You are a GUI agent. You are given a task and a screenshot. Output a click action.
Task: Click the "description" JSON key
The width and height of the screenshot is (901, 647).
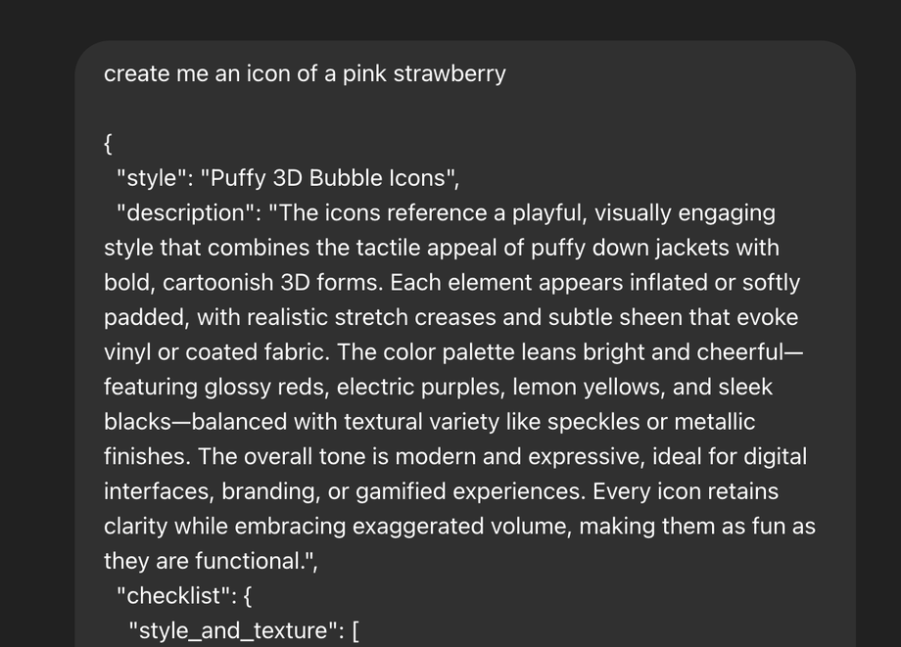coord(185,213)
